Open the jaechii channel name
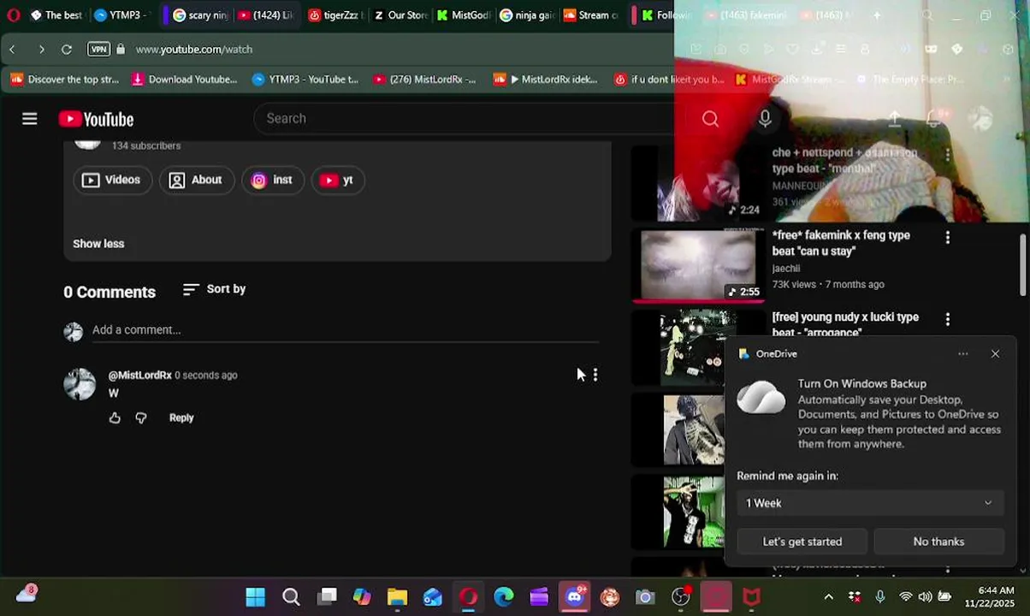This screenshot has width=1030, height=616. (x=786, y=269)
